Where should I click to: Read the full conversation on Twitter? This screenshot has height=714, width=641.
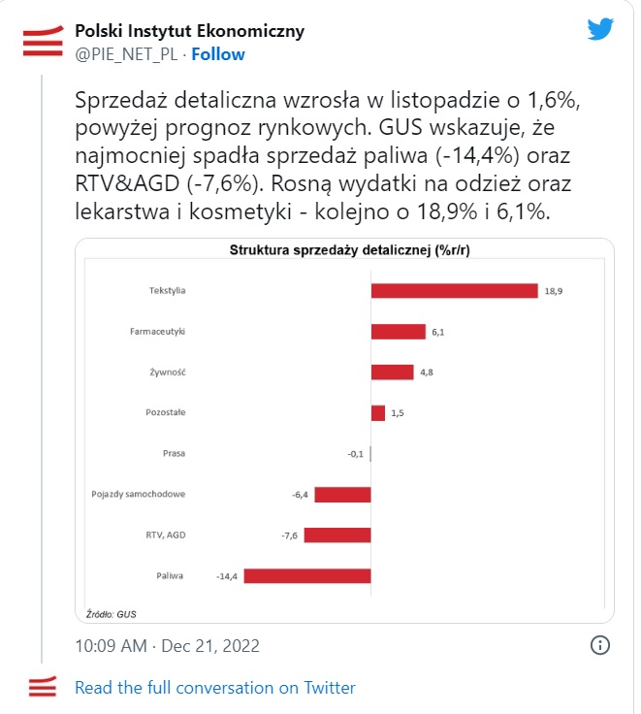click(215, 688)
